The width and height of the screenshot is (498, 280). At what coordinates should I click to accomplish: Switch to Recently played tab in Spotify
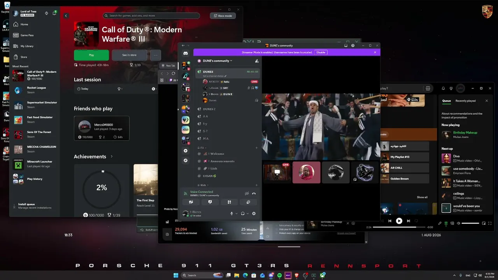coord(466,101)
